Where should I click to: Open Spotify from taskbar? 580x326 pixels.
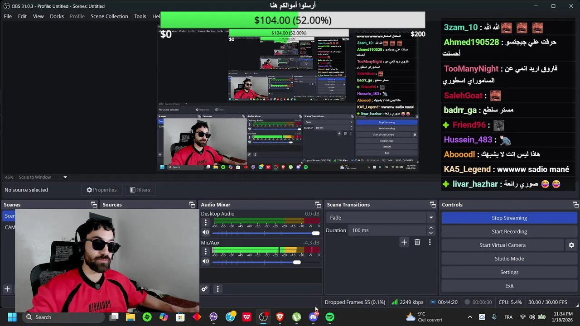coord(330,317)
